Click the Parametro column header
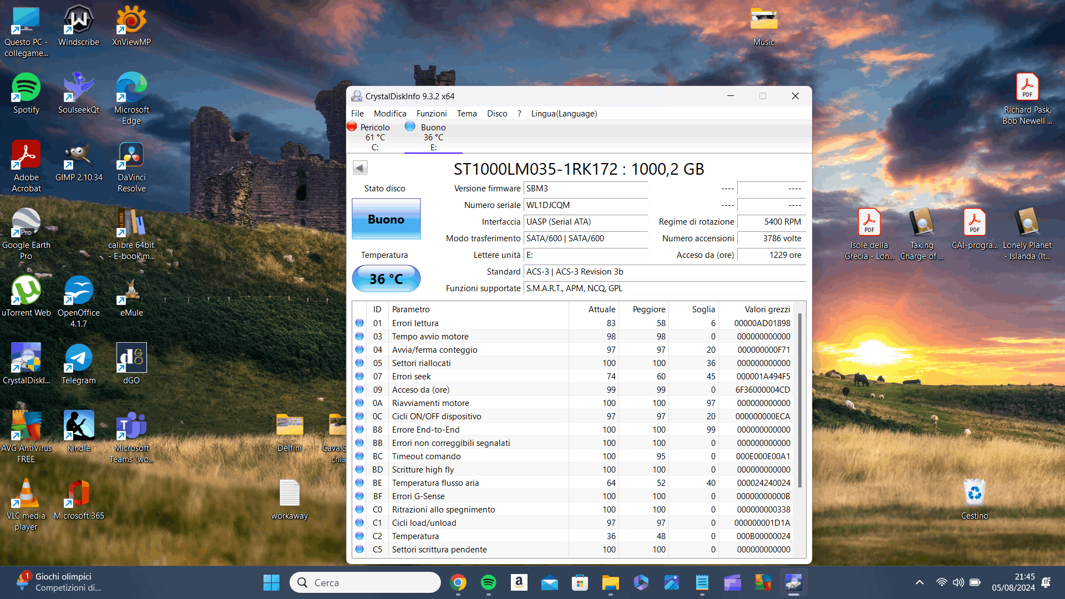Viewport: 1065px width, 599px height. 410,309
